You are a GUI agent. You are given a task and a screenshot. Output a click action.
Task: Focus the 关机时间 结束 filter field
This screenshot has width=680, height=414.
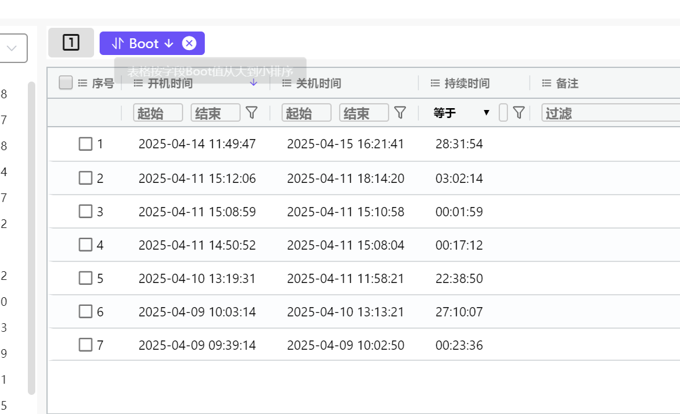[364, 113]
